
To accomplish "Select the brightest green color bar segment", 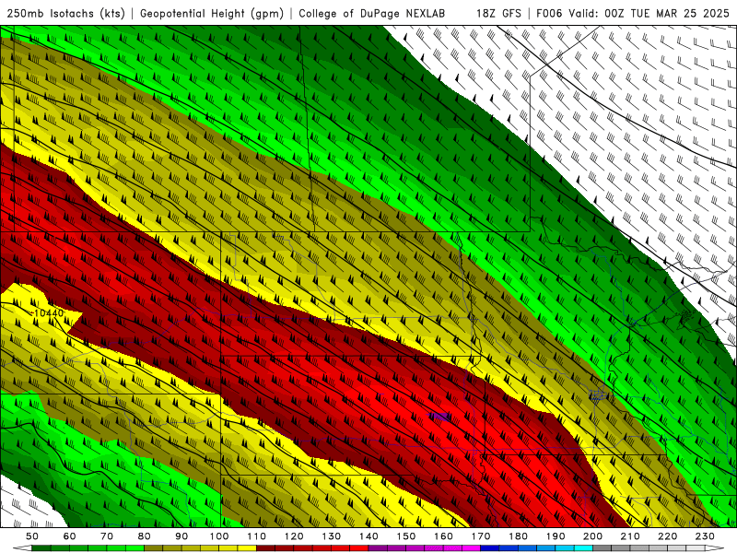I will coord(135,548).
